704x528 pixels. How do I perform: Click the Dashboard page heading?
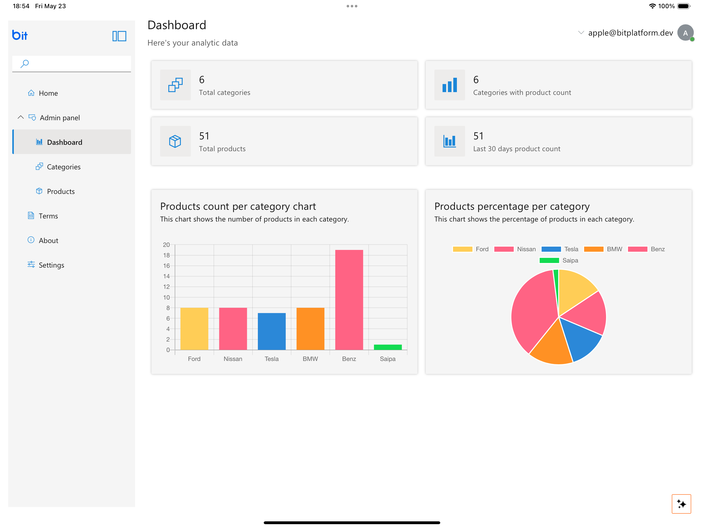coord(177,25)
